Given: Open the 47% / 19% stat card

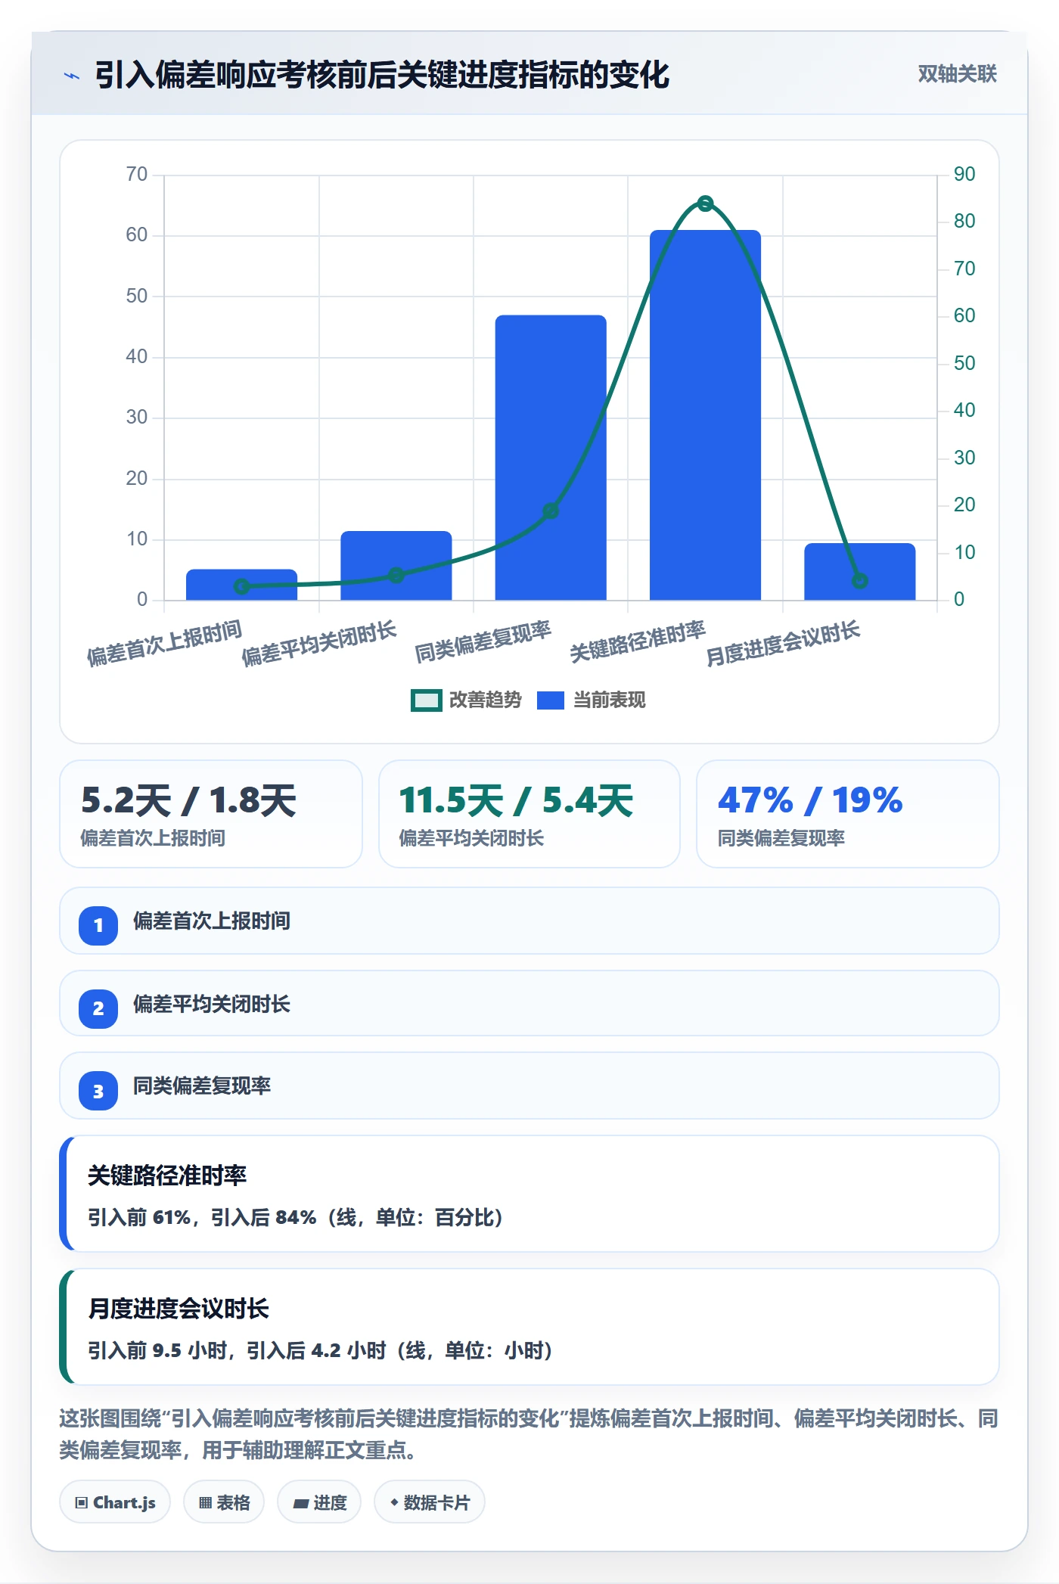Looking at the screenshot, I should pos(848,814).
